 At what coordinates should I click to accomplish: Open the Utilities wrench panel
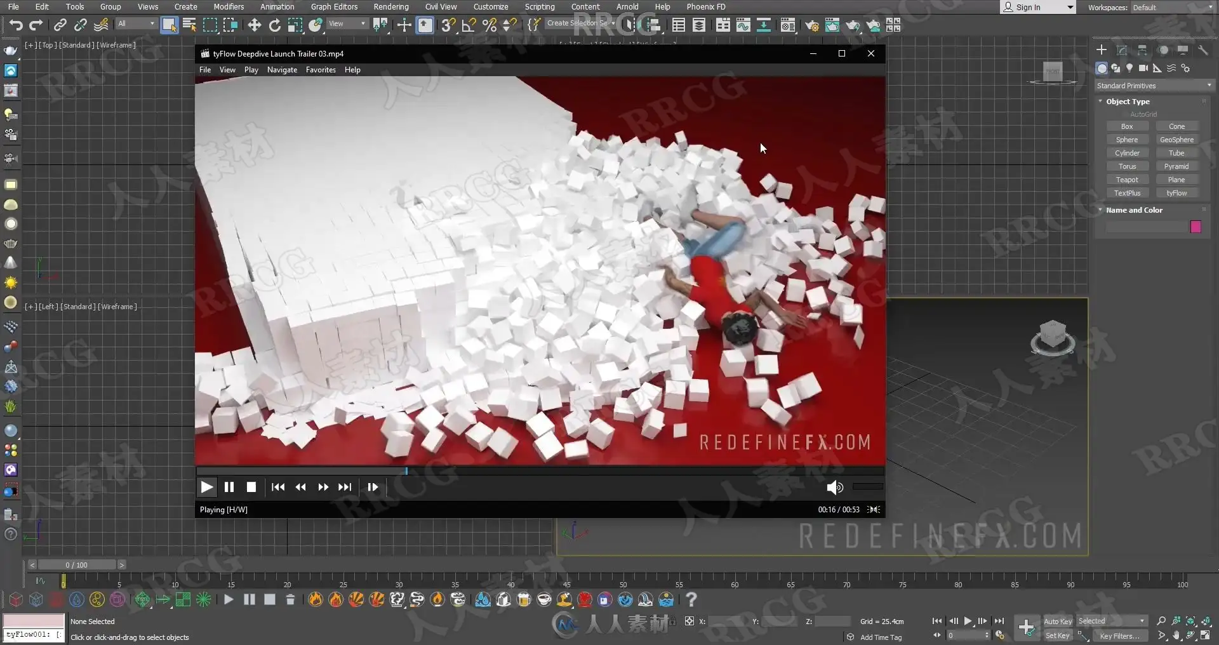tap(1202, 50)
